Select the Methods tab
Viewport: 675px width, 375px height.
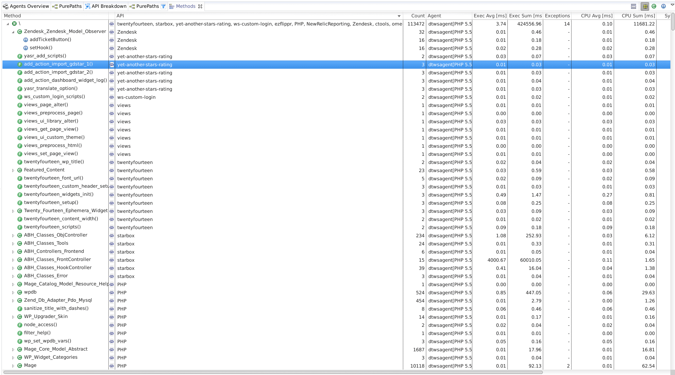tap(186, 6)
